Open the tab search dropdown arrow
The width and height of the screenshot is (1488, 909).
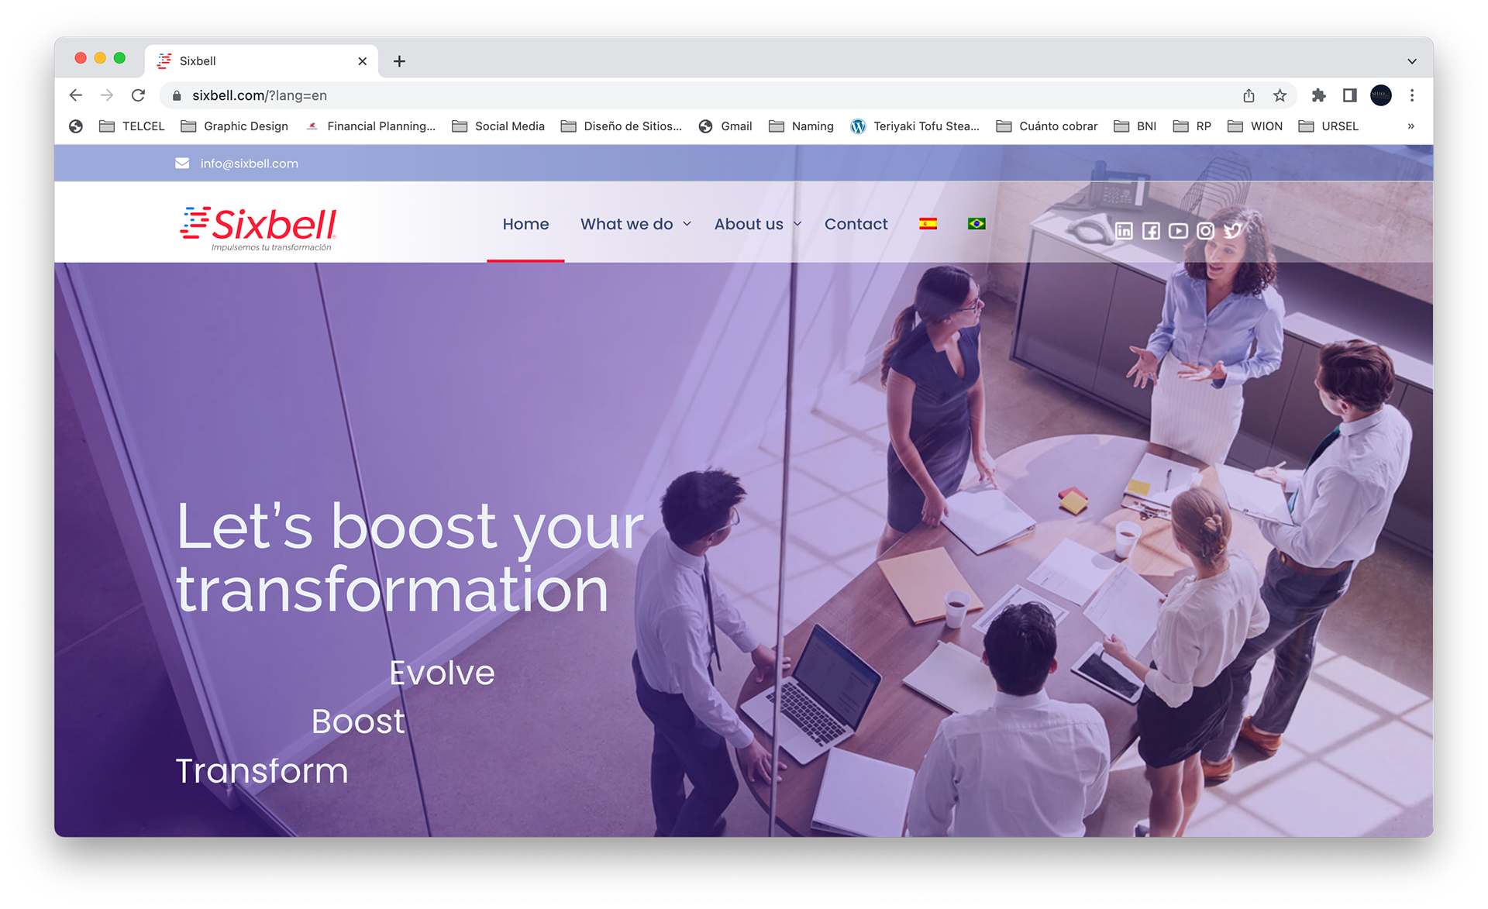point(1411,61)
